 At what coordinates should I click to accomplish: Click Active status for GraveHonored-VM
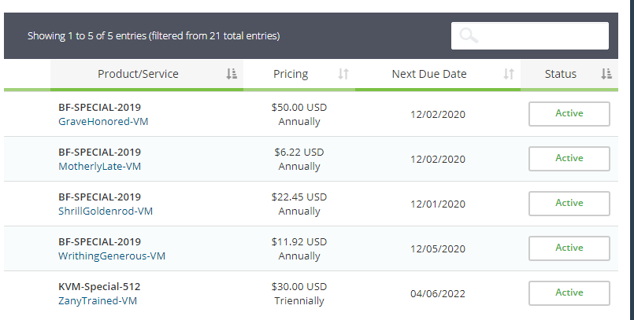coord(569,113)
